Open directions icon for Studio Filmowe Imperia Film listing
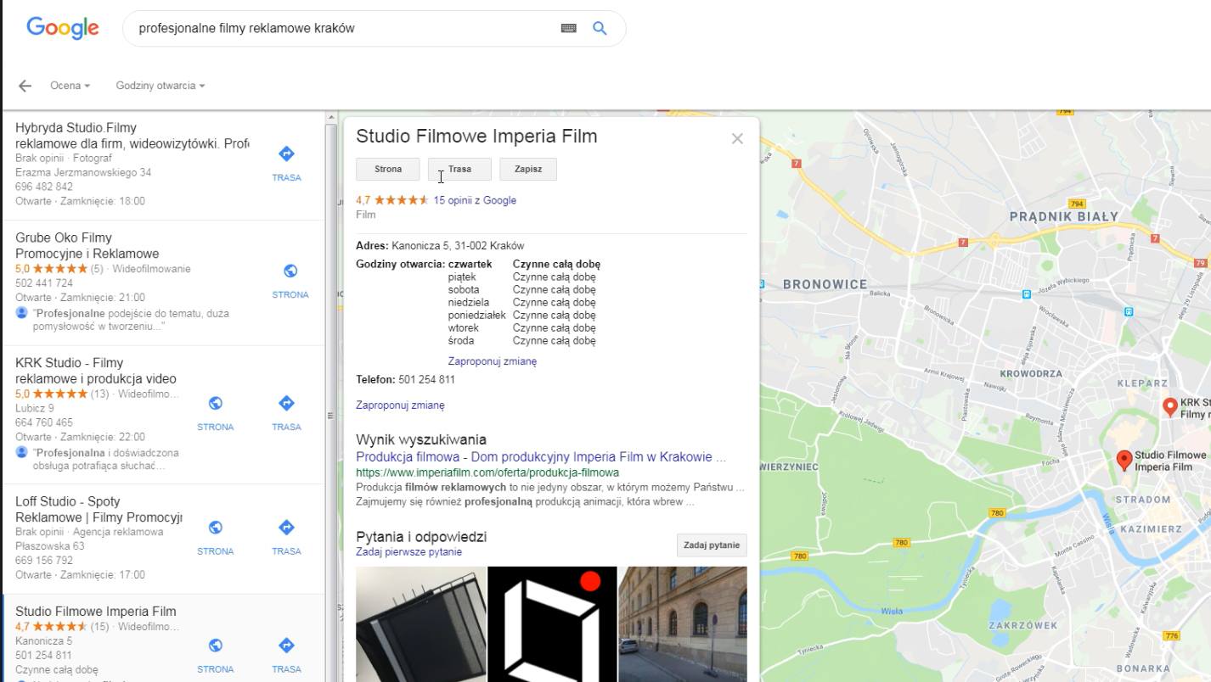Viewport: 1211px width, 682px height. (x=286, y=646)
